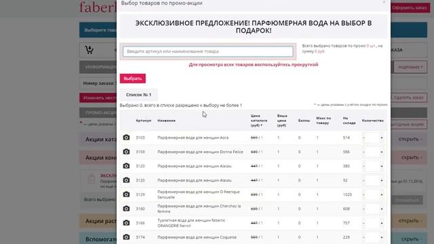Increase quantity for ORANGERIE Neroli
Image resolution: width=434 pixels, height=244 pixels.
(x=382, y=223)
